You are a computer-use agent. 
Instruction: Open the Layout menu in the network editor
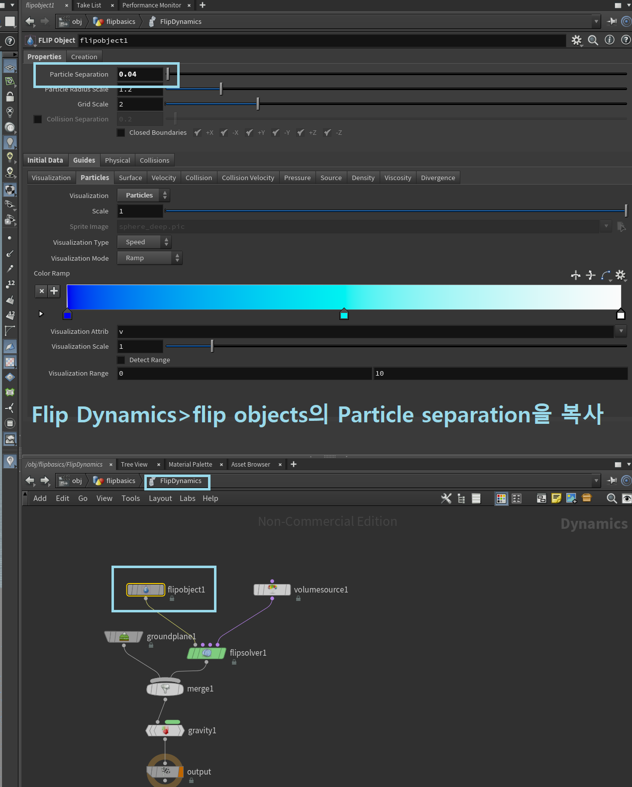pyautogui.click(x=160, y=498)
